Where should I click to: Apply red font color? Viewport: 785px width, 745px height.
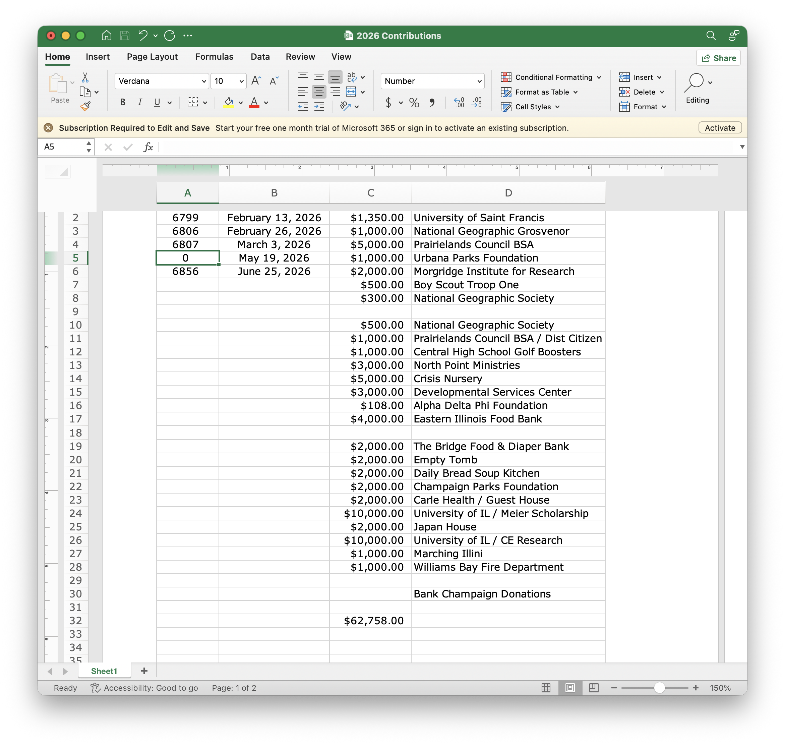tap(254, 103)
